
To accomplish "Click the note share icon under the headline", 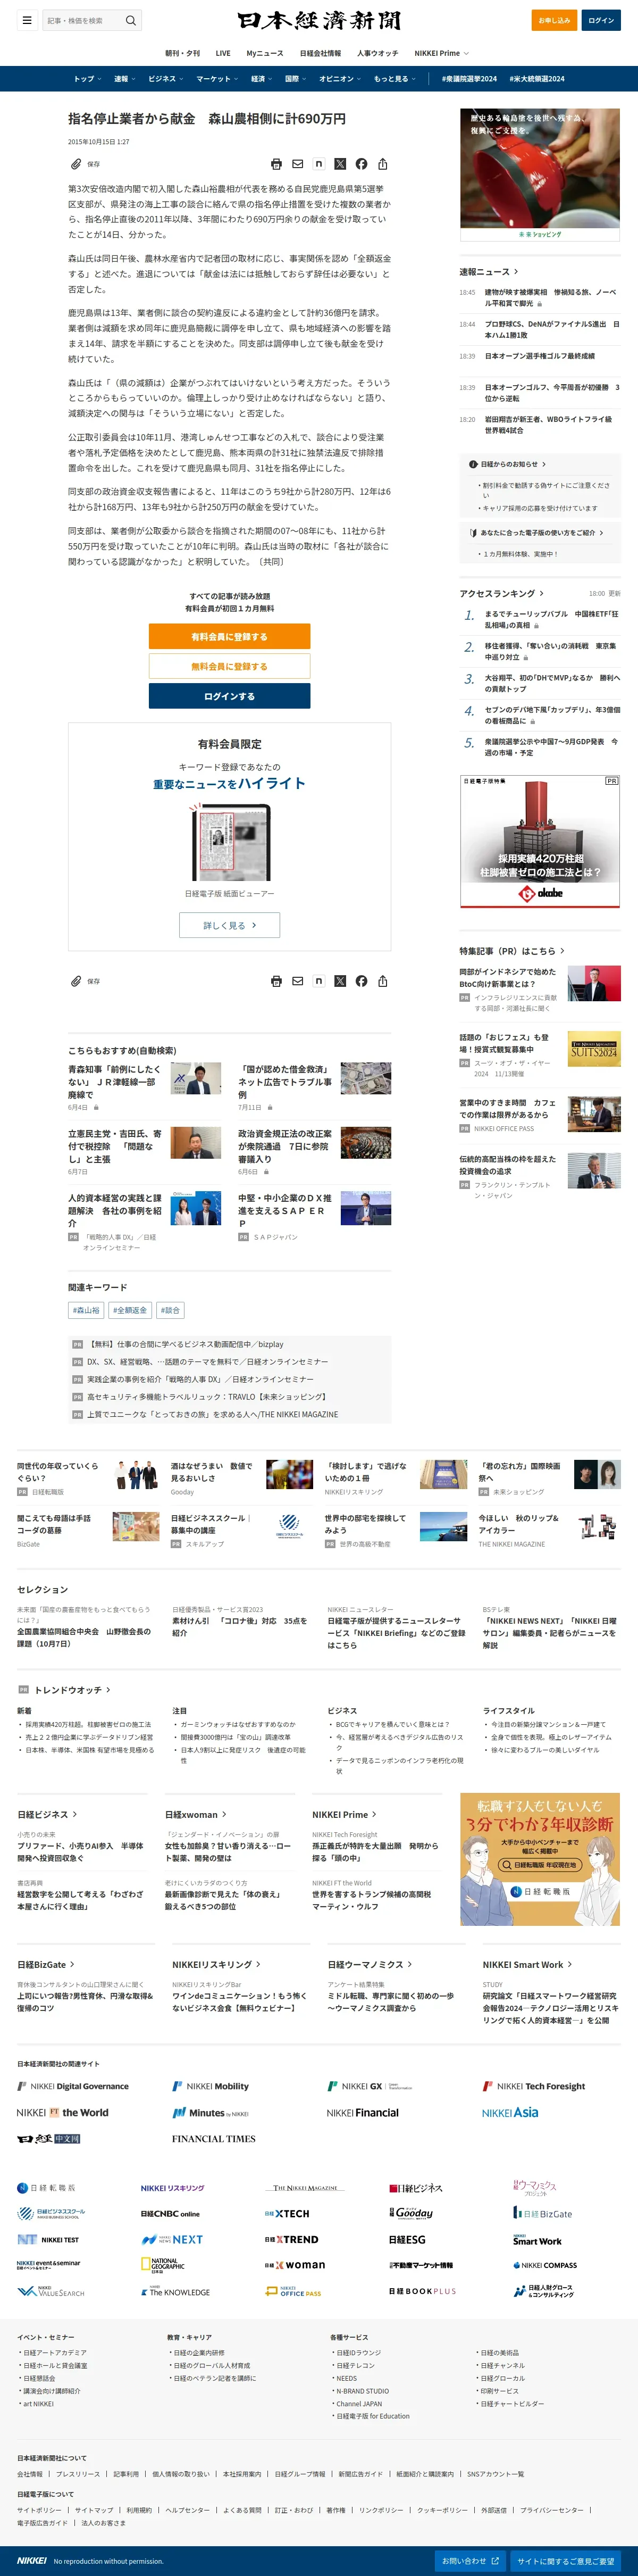I will click(x=319, y=164).
